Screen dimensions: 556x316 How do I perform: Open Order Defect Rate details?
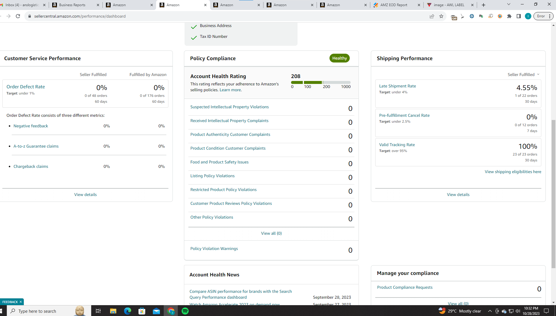[x=26, y=87]
